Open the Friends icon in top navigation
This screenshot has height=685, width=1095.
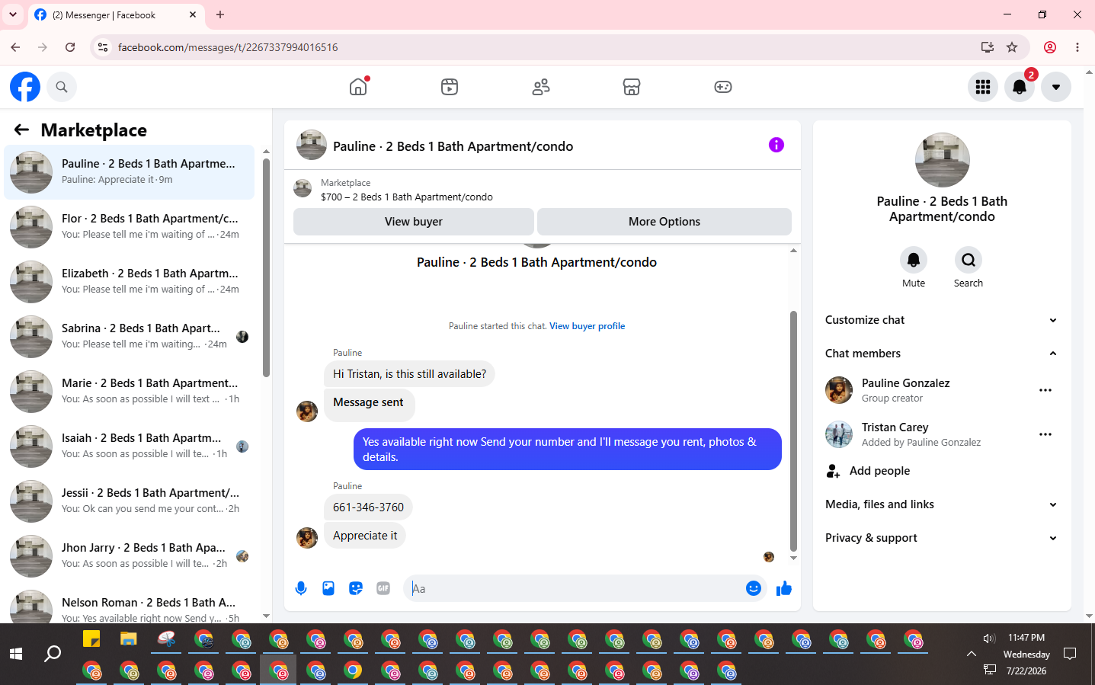[x=541, y=87]
